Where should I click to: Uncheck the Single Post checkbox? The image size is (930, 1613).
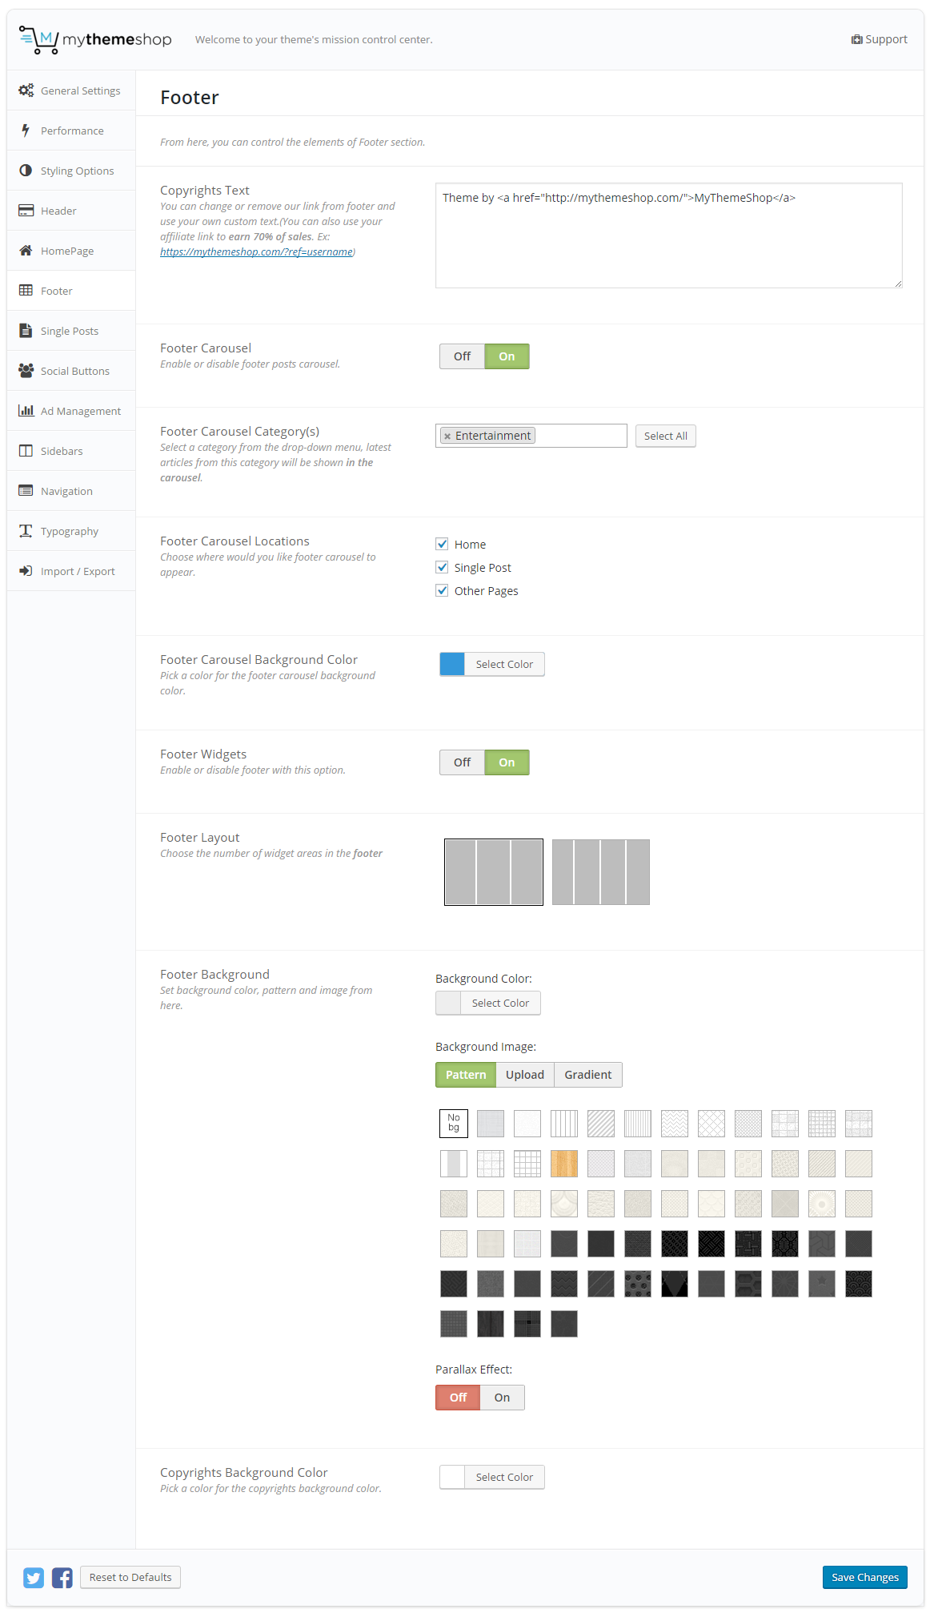point(442,568)
